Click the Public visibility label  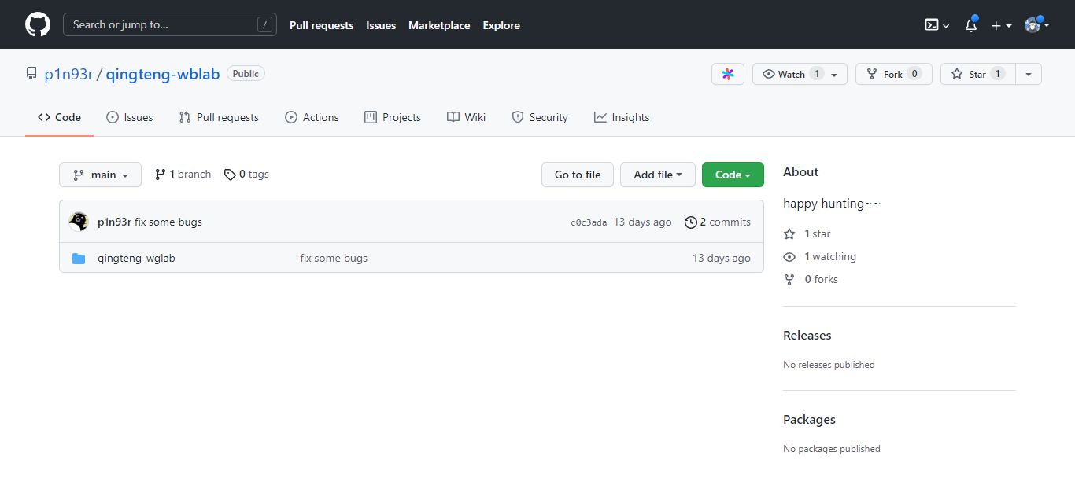click(x=246, y=74)
